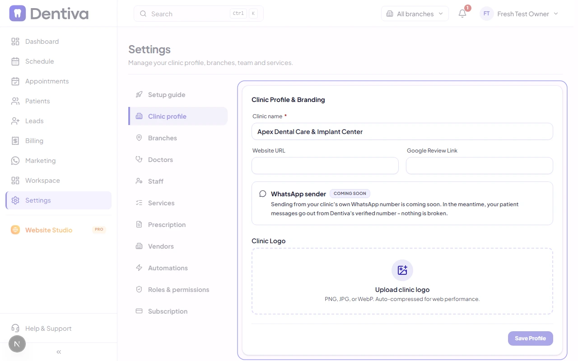Click the WhatsApp sender Coming Soon badge
The width and height of the screenshot is (578, 361).
click(350, 194)
